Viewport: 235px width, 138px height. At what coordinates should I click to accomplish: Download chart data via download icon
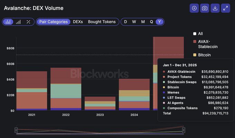[215, 8]
